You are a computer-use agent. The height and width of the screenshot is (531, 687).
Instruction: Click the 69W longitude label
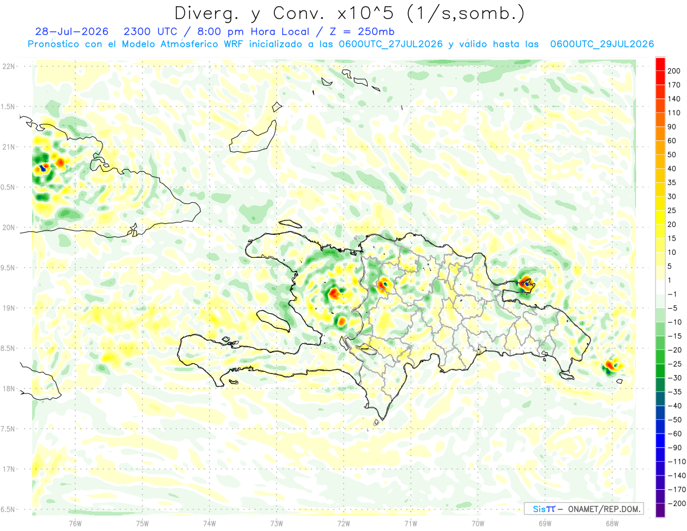pyautogui.click(x=544, y=522)
